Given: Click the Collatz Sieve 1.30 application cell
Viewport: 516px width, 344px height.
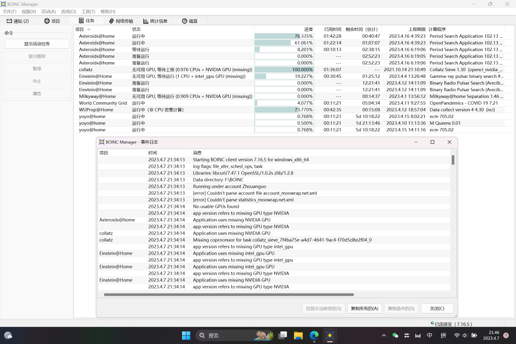Looking at the screenshot, I should point(466,70).
